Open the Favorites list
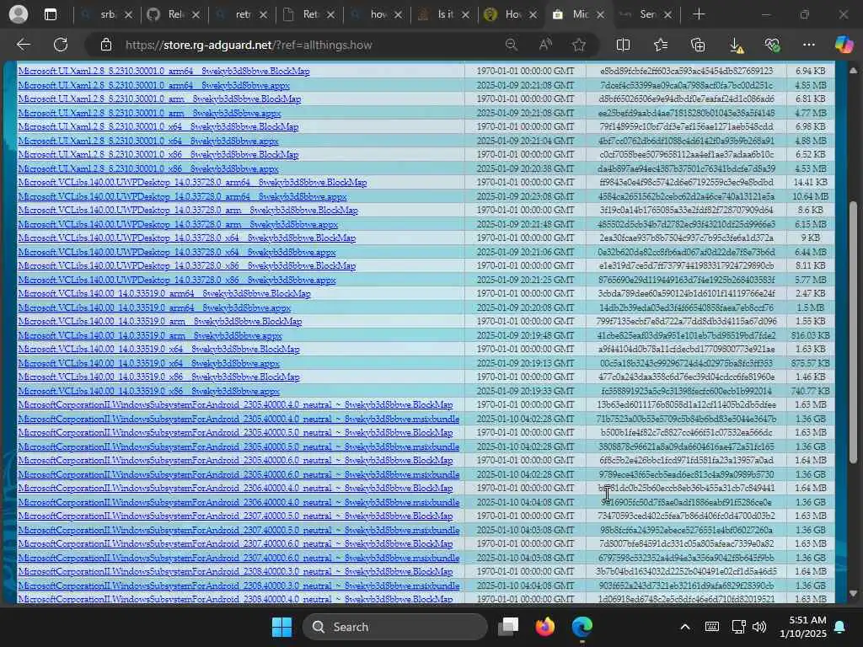The image size is (863, 647). (661, 45)
